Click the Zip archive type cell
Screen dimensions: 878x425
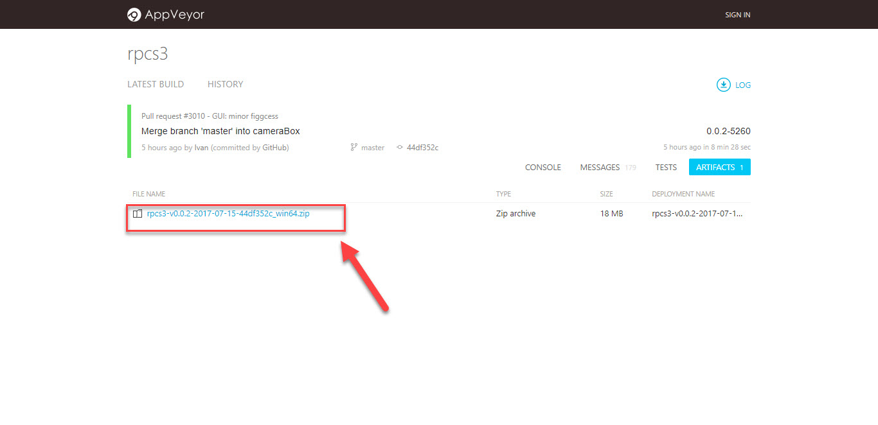[515, 213]
